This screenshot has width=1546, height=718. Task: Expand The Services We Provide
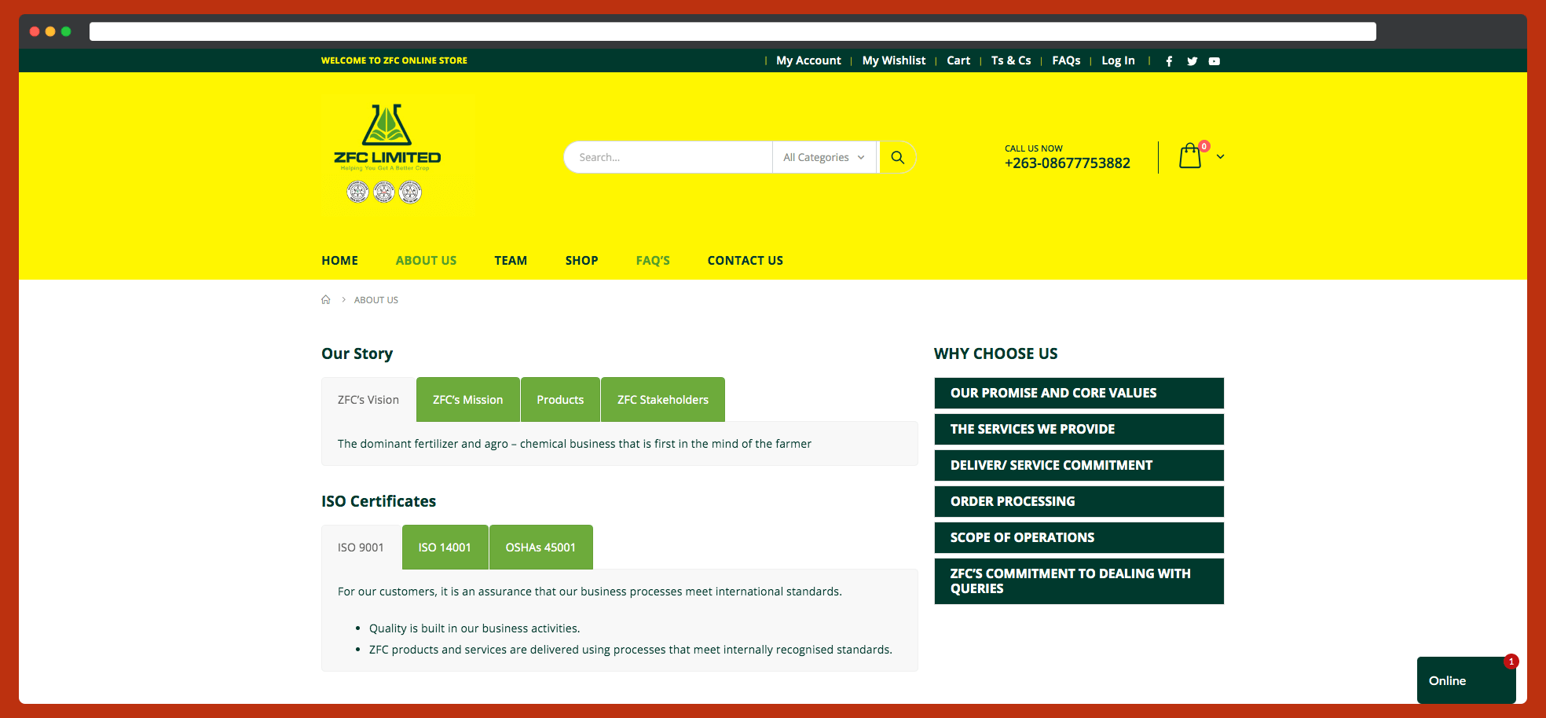coord(1079,429)
